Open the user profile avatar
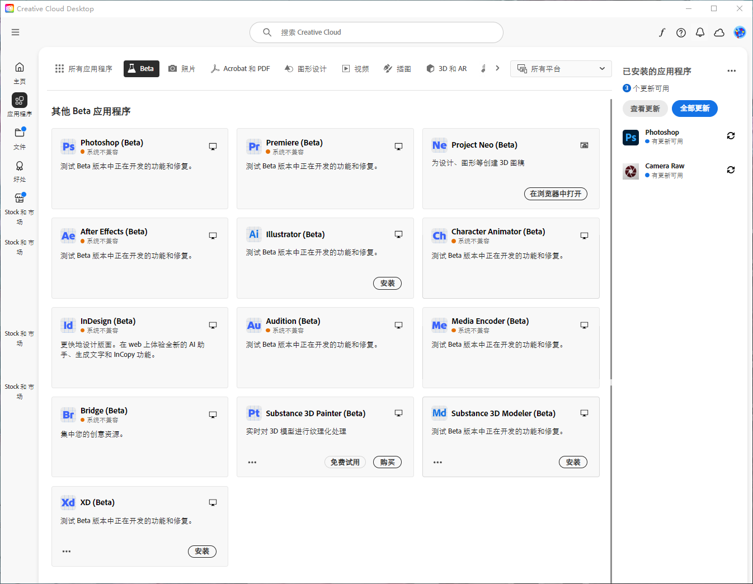This screenshot has height=584, width=753. click(740, 32)
